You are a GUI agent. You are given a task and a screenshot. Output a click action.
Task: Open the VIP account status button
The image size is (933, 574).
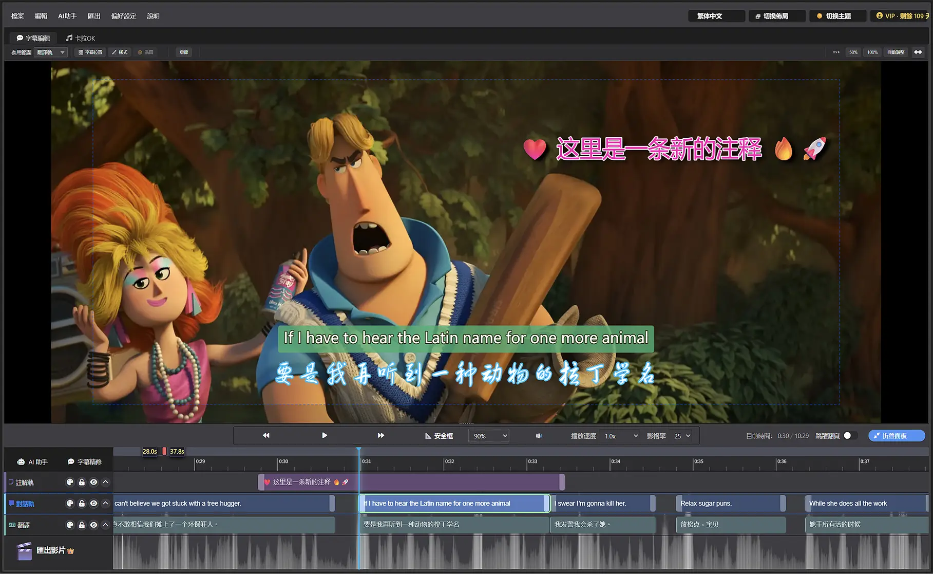901,16
